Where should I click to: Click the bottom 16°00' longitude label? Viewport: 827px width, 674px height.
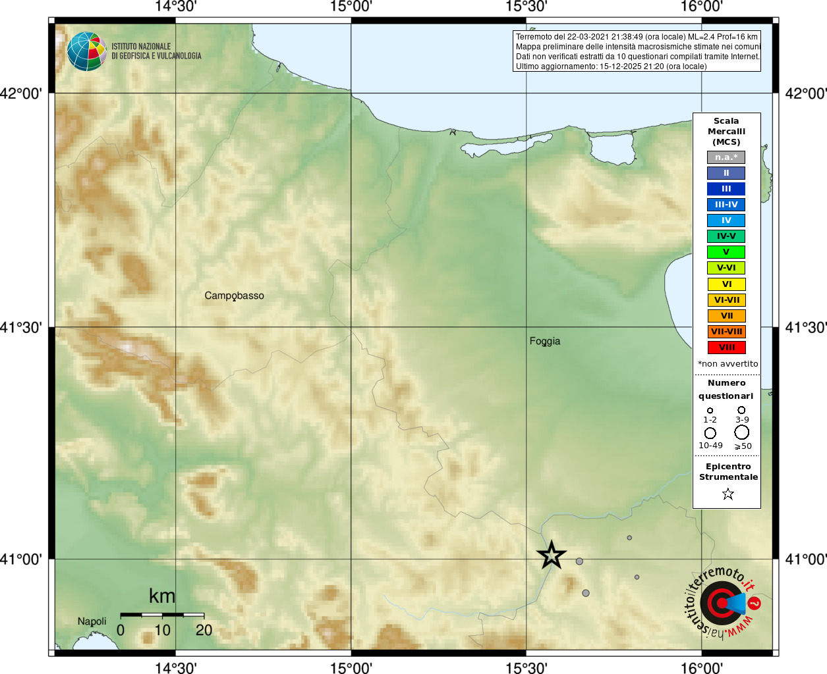click(702, 667)
